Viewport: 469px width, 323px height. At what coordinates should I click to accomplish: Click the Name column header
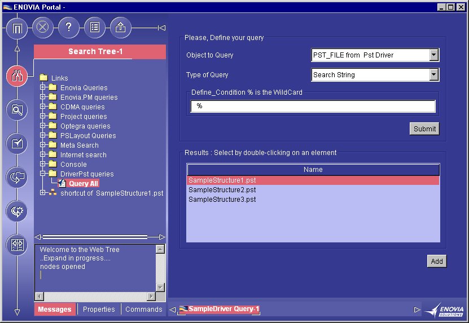(313, 170)
